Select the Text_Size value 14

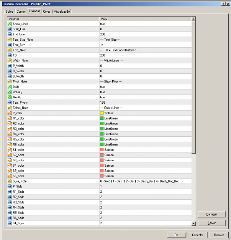click(102, 45)
